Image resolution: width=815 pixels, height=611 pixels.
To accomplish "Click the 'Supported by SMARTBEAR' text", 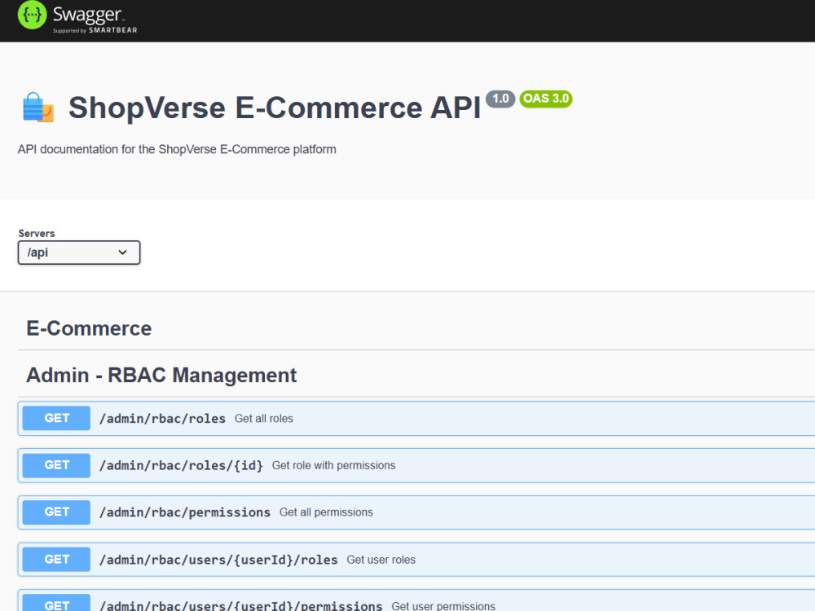I will click(x=95, y=30).
